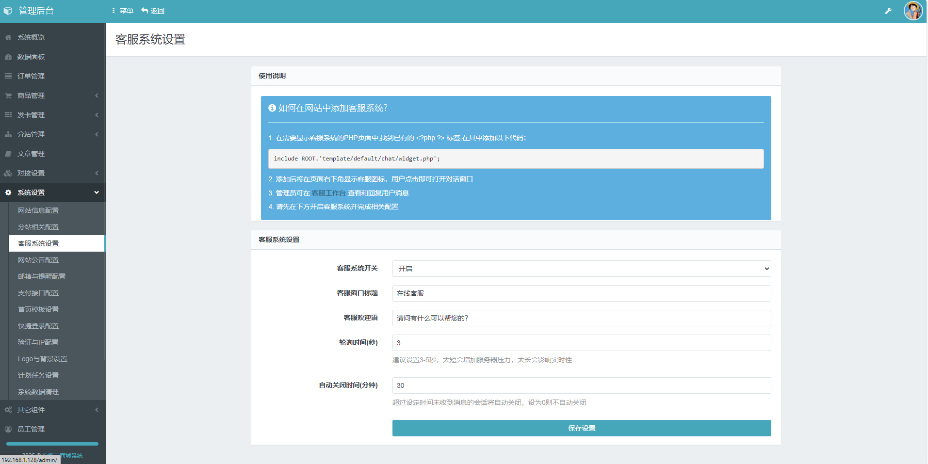The height and width of the screenshot is (464, 928).
Task: Click the dashboard icon beside 数据面板
Action: point(8,57)
